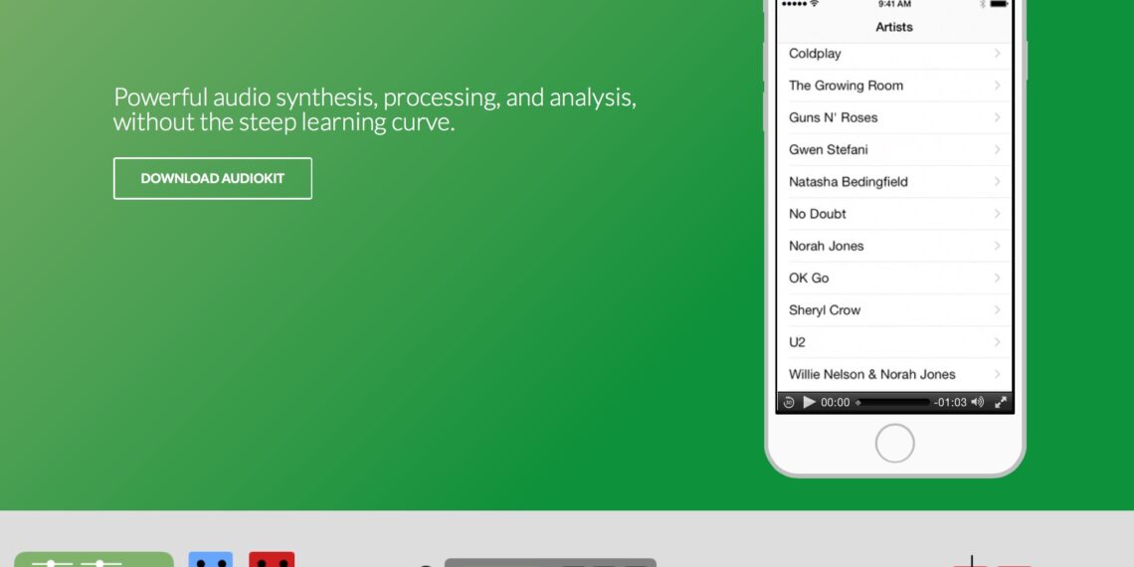Open the Sheryl Crow artist row

point(894,309)
